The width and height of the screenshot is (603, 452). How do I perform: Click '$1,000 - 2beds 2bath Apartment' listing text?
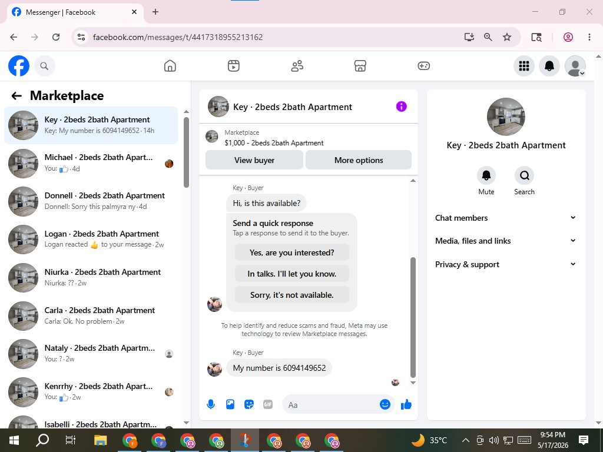[274, 143]
